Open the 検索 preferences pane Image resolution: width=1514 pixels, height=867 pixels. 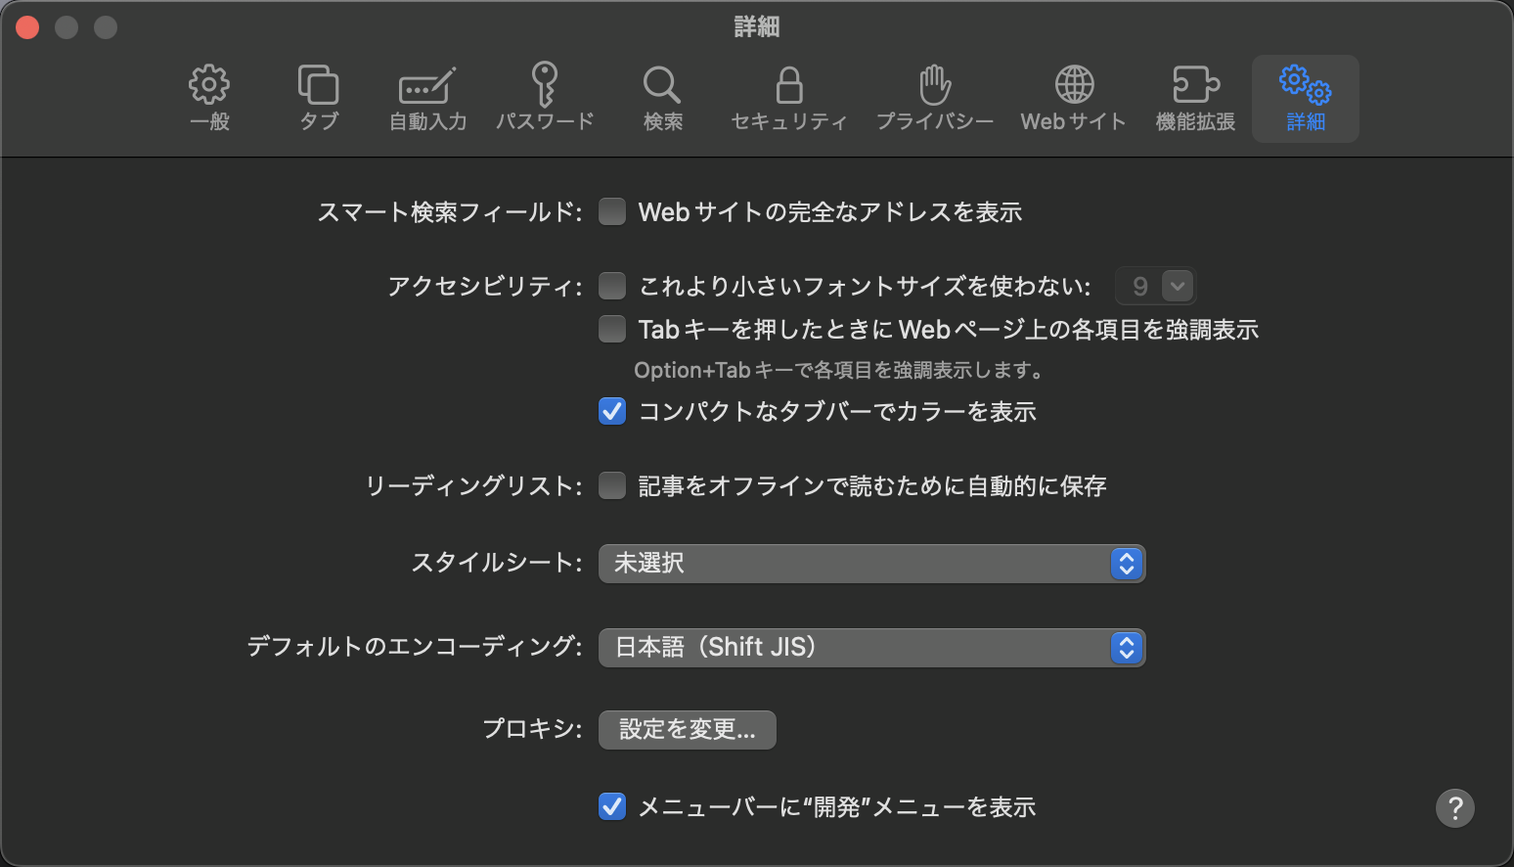tap(662, 96)
